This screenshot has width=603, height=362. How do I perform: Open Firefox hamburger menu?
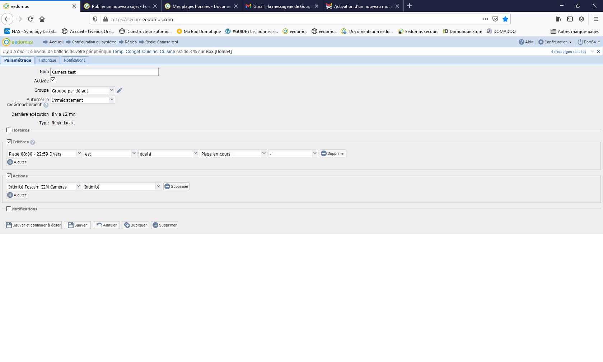click(596, 19)
